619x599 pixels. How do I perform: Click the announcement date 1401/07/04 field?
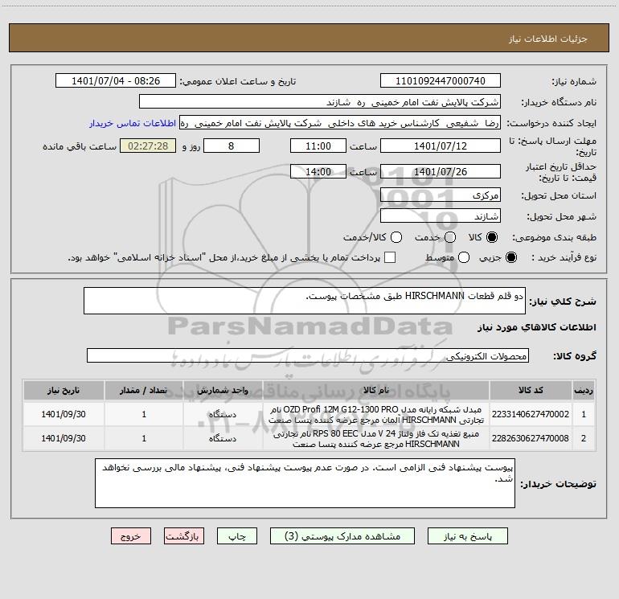116,81
